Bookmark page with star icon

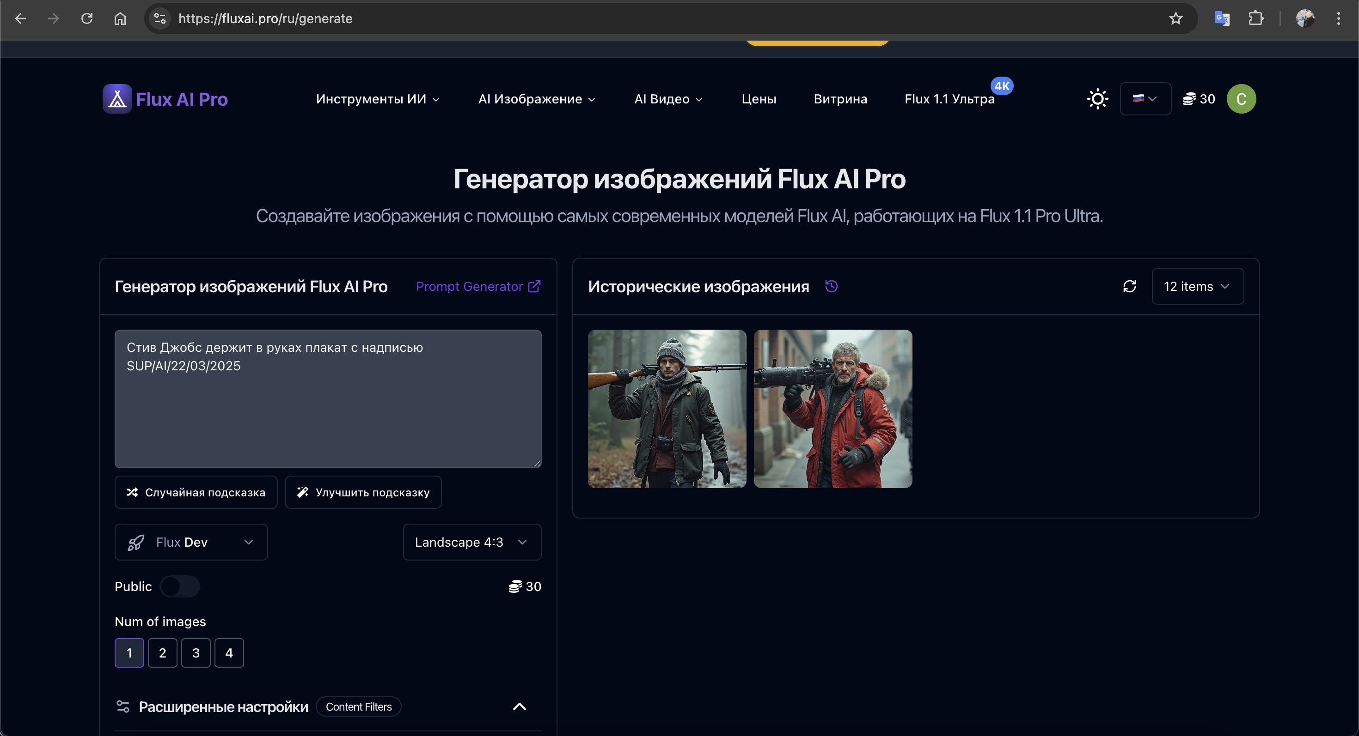(x=1176, y=18)
